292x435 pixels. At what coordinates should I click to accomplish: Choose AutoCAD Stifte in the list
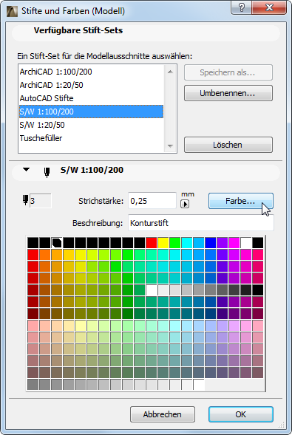[x=91, y=98]
